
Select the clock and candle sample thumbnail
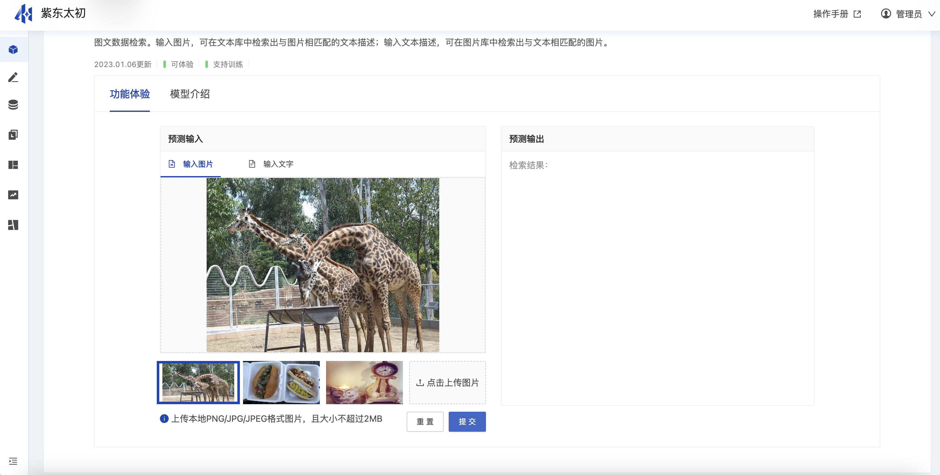pyautogui.click(x=364, y=382)
